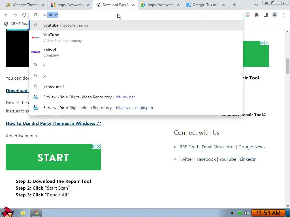Open the MEMZ Download bookmark

[x=17, y=24]
